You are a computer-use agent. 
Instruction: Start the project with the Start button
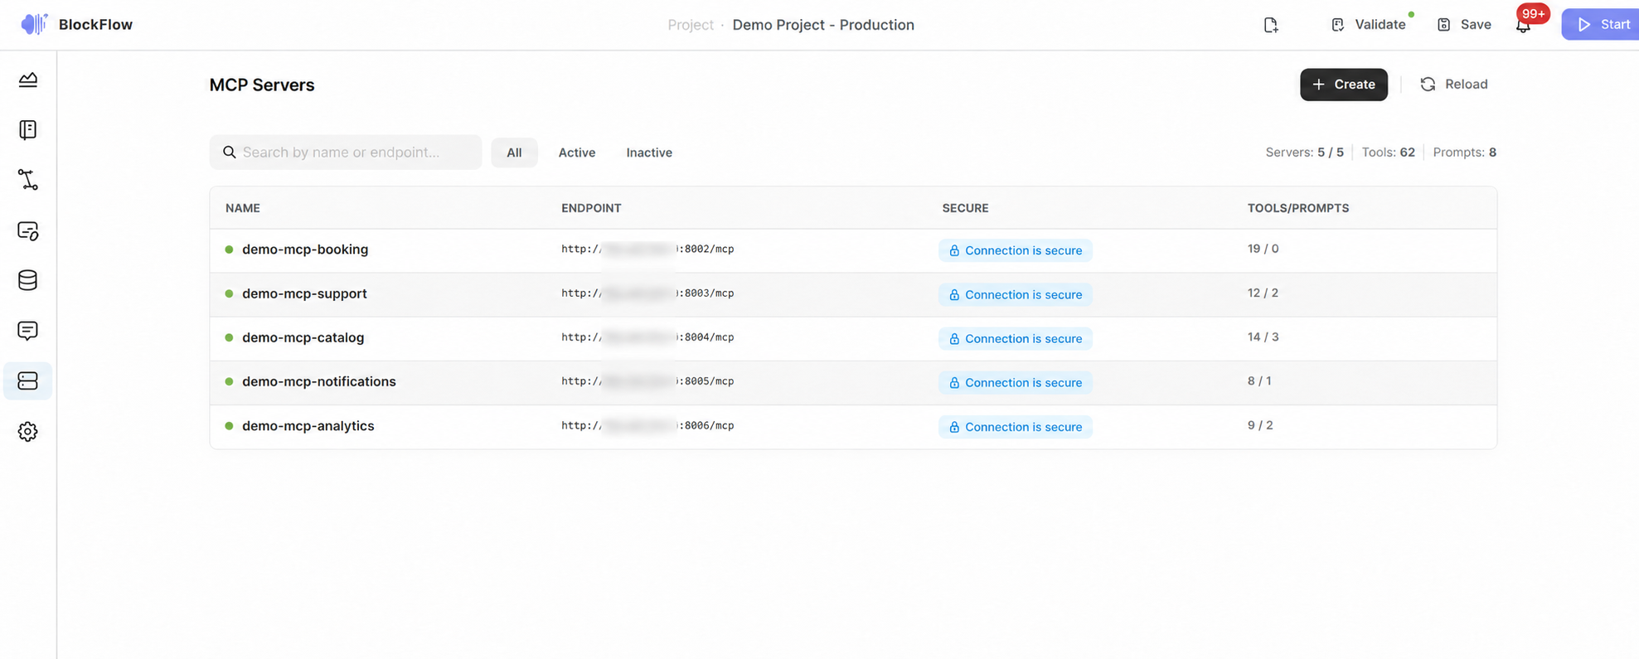(x=1601, y=24)
